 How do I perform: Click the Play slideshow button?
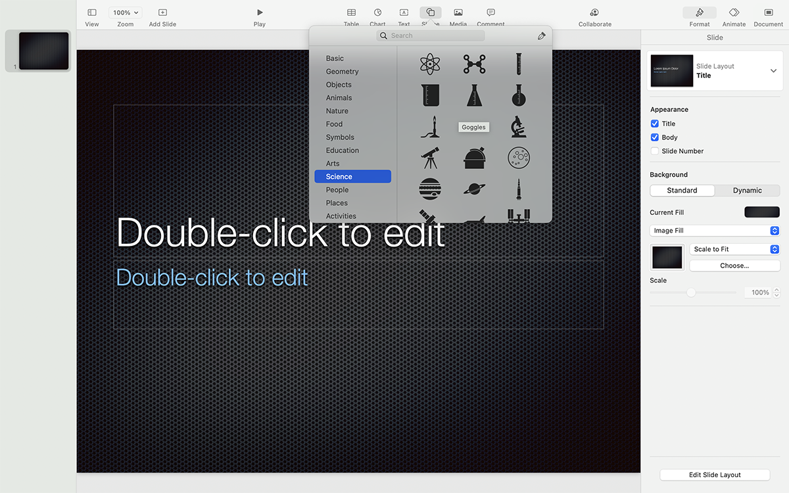[260, 16]
